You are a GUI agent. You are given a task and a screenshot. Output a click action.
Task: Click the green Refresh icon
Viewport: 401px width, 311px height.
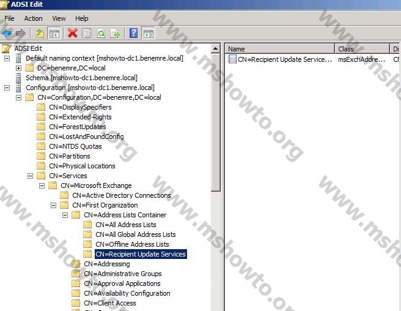point(101,33)
